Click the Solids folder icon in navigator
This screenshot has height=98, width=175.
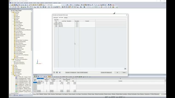(x=15, y=20)
